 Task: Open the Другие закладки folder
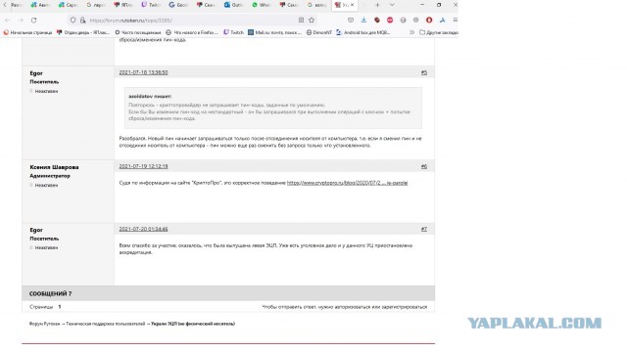[439, 32]
